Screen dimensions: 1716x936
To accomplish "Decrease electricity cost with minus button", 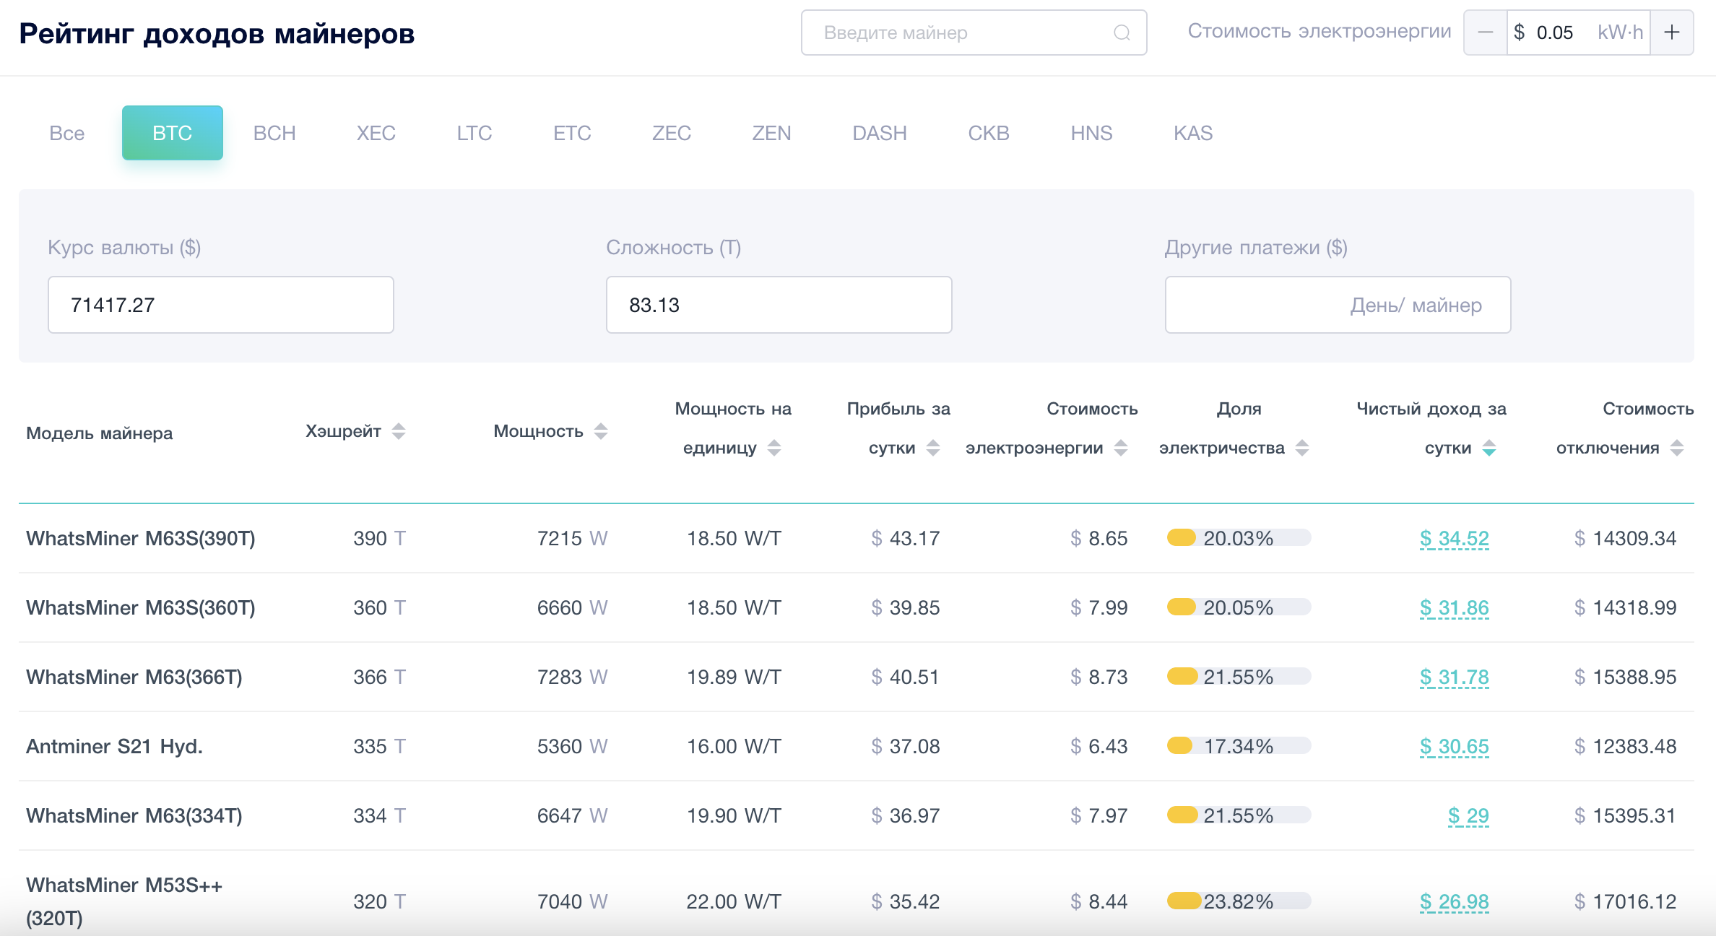I will [x=1486, y=32].
